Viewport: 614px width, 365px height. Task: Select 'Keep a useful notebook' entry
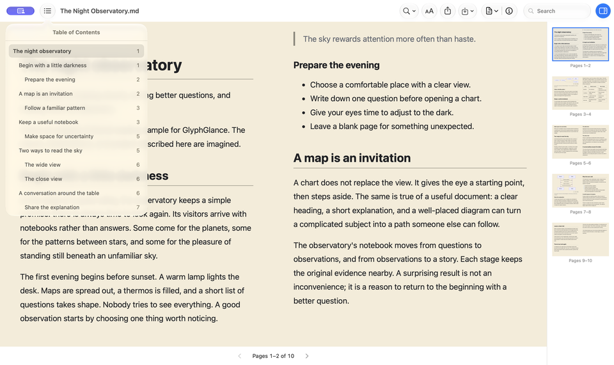(x=76, y=122)
